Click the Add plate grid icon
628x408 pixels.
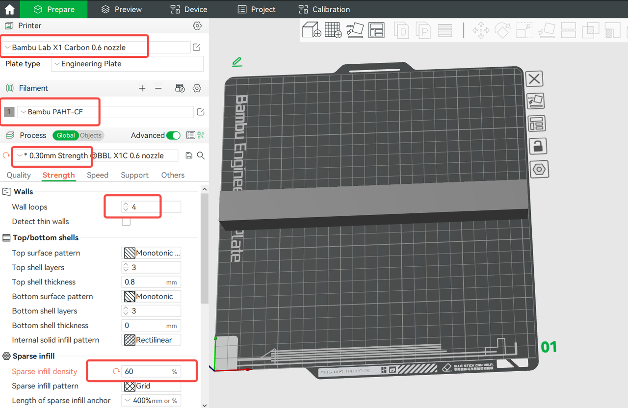(333, 30)
